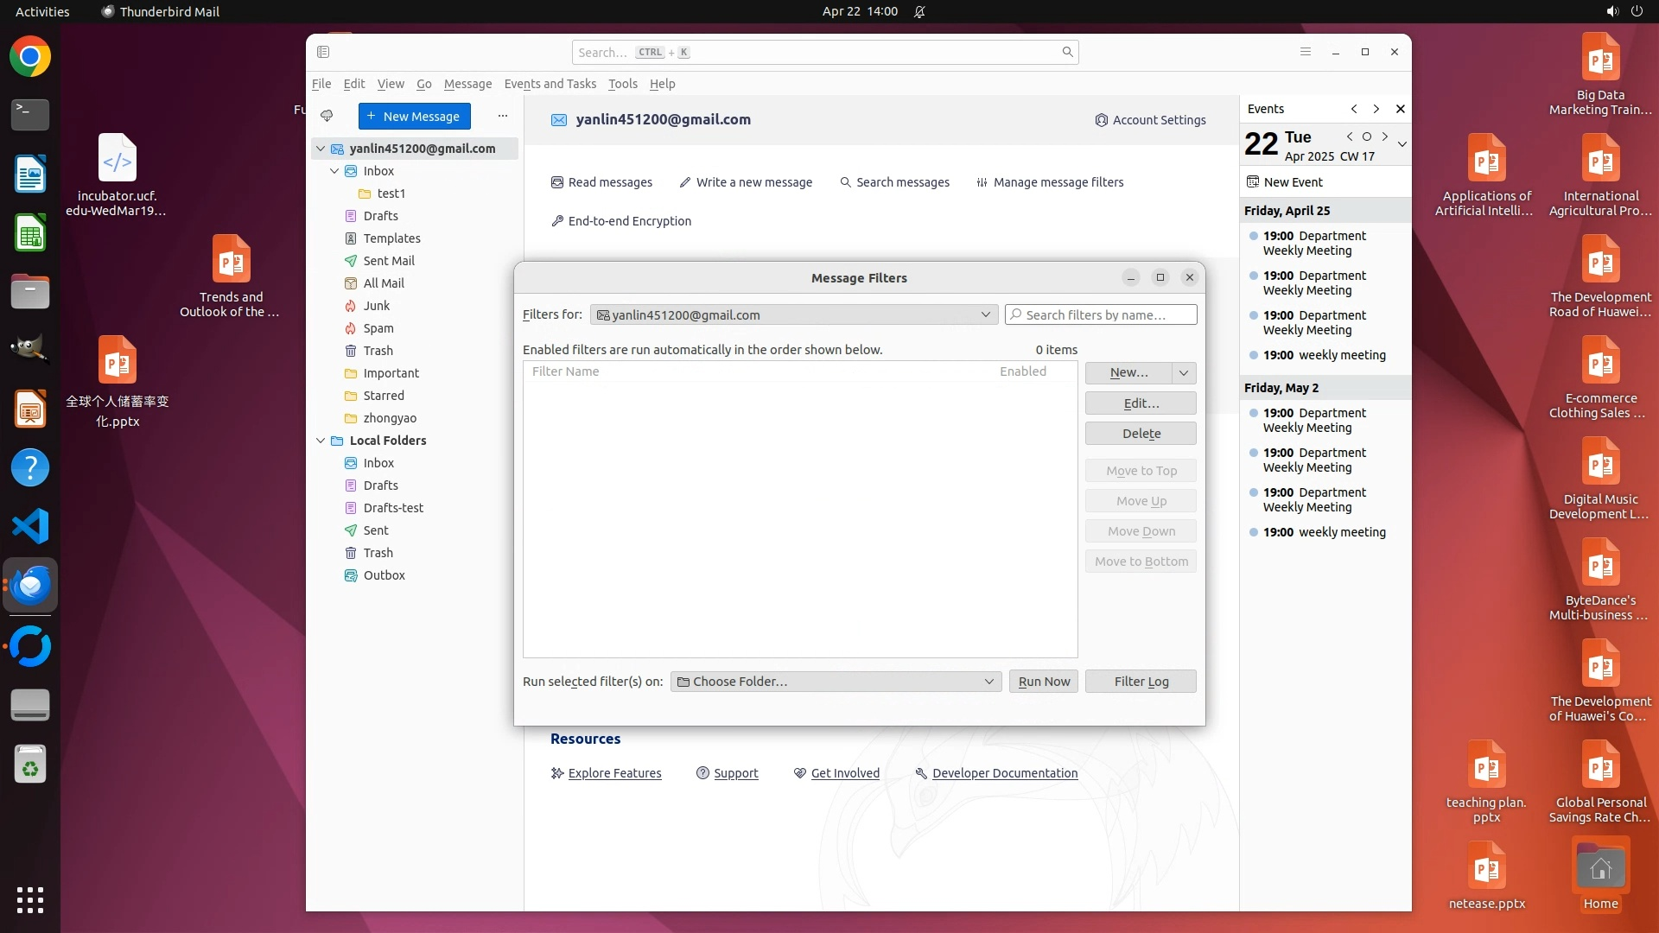The image size is (1659, 933).
Task: Collapse the Local Folders tree
Action: [321, 441]
